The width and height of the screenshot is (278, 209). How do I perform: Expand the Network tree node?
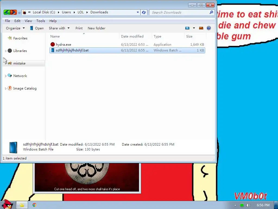pyautogui.click(x=6, y=76)
